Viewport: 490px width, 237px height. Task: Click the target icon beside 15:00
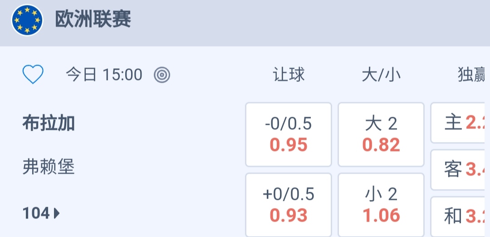click(x=162, y=75)
